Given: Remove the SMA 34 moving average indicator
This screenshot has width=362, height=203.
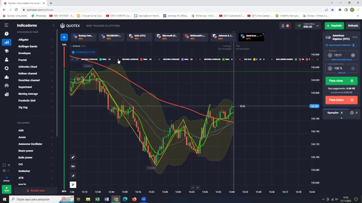Looking at the screenshot, I should click(118, 59).
